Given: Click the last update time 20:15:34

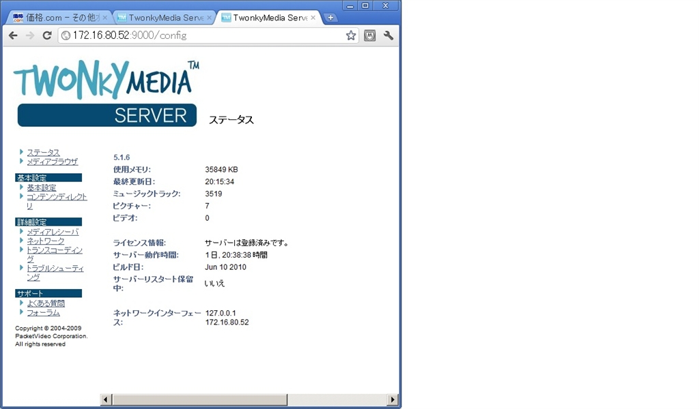Looking at the screenshot, I should click(219, 181).
